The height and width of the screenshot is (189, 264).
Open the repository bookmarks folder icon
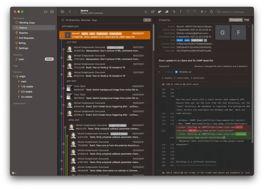[x=62, y=12]
